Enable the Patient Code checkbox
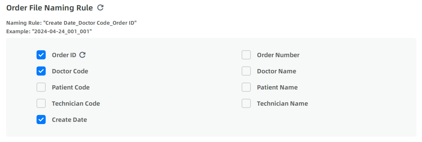Viewport: 422px width, 142px height. [x=41, y=87]
